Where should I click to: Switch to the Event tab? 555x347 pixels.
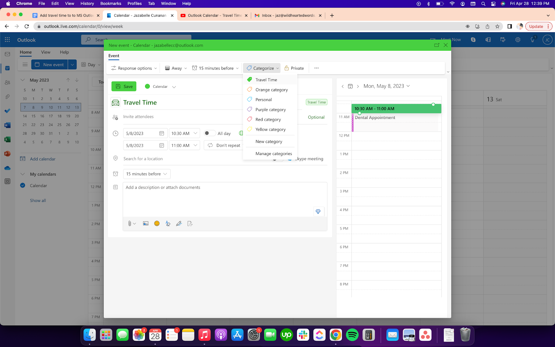point(114,56)
